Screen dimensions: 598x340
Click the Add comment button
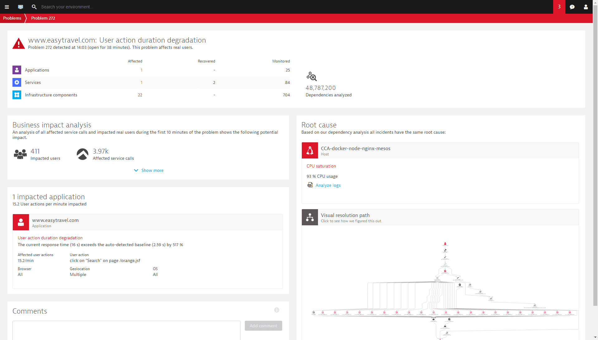[263, 326]
